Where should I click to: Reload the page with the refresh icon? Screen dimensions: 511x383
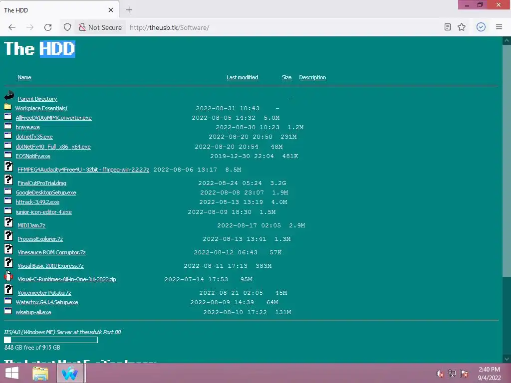click(48, 27)
